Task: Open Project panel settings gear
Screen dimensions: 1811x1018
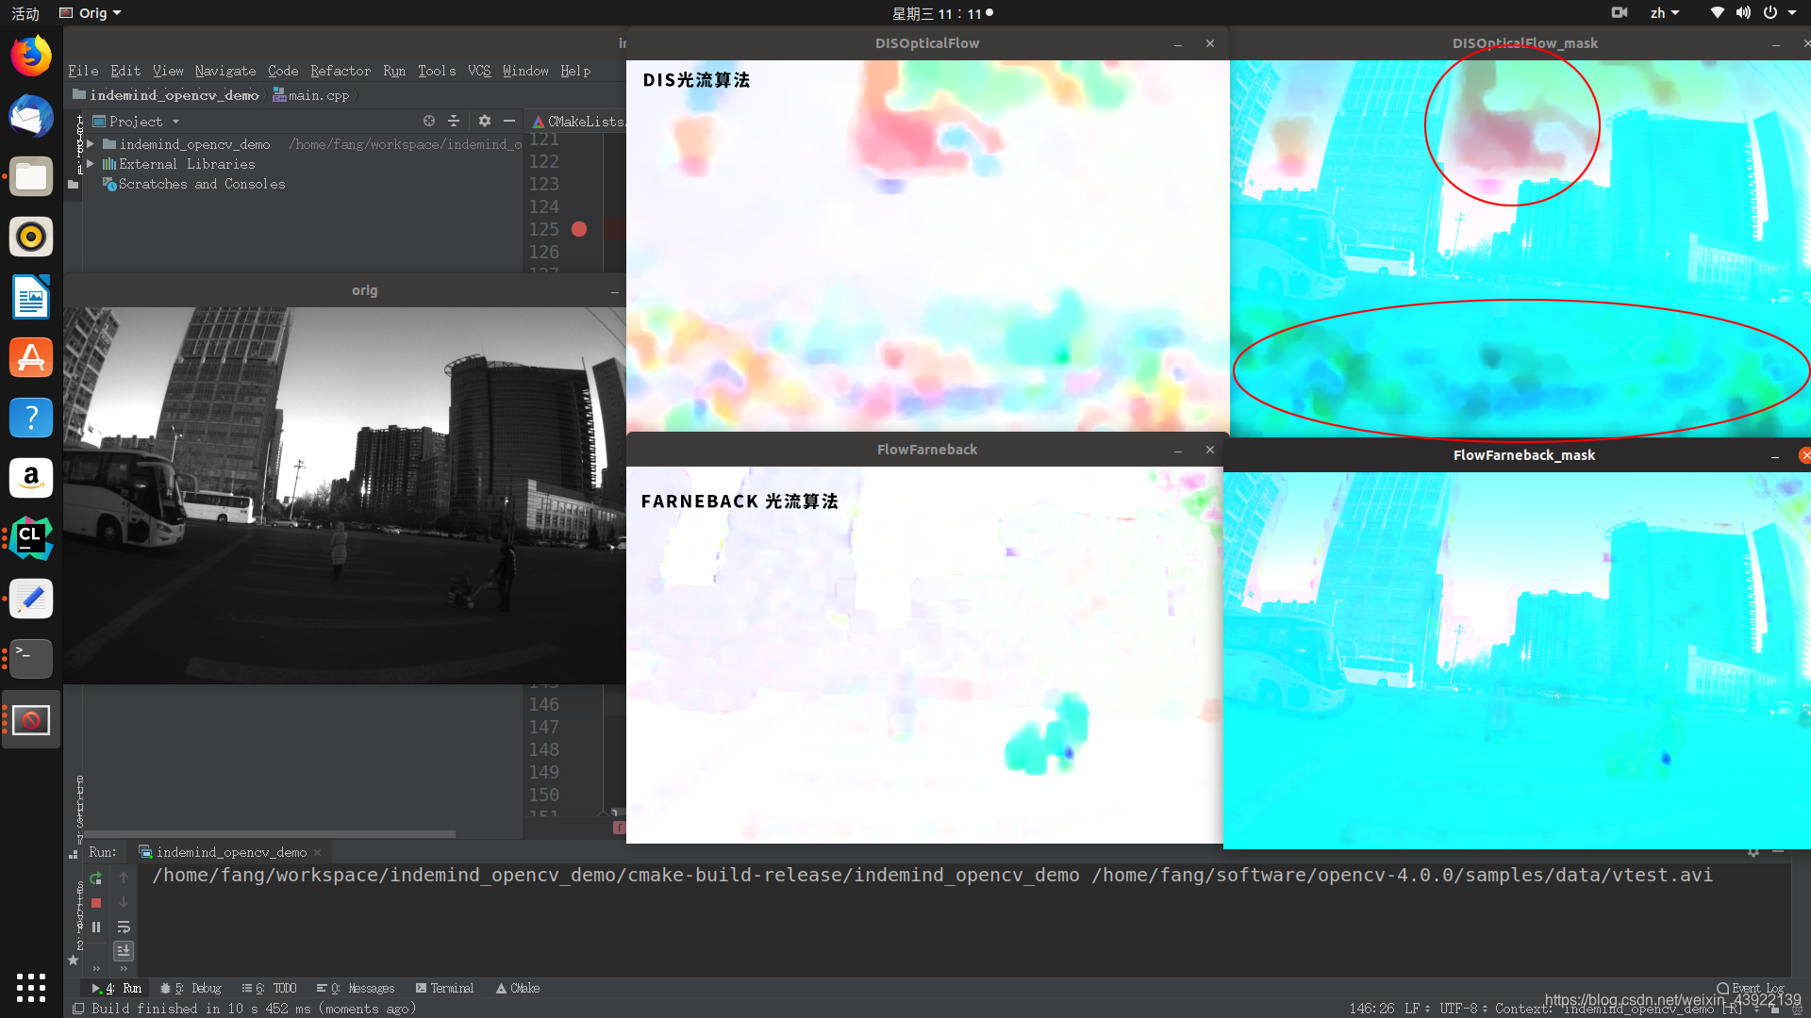Action: [485, 121]
